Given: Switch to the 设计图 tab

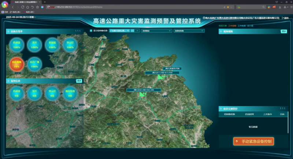Looking at the screenshot, I should coord(250,26).
